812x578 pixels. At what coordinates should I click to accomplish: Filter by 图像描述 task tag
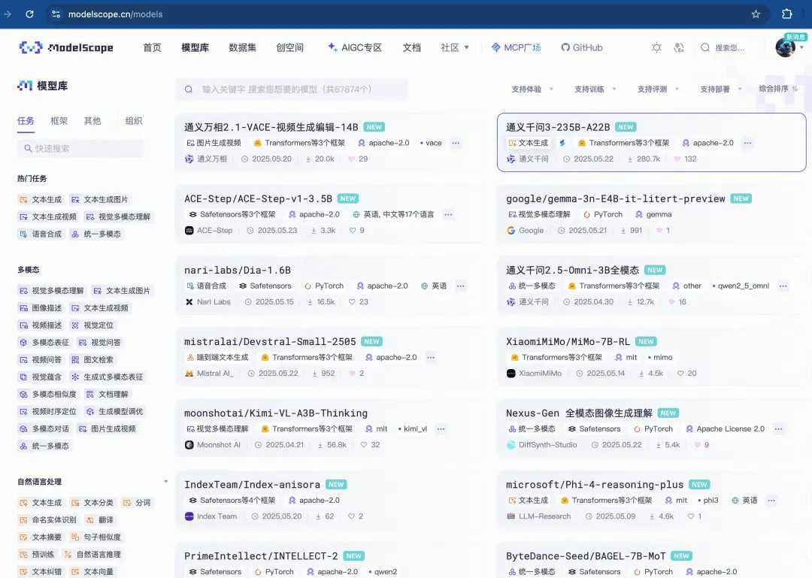tap(41, 308)
